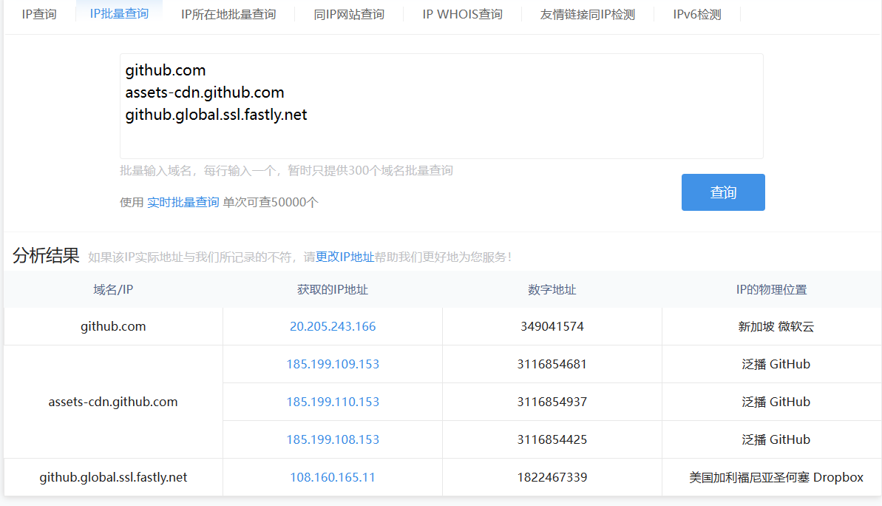
Task: Click inside the domain list text area
Action: tap(441, 106)
